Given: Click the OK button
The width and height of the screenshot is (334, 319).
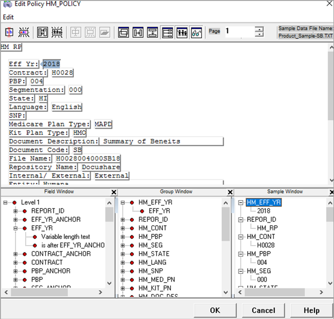Looking at the screenshot, I should (215, 310).
